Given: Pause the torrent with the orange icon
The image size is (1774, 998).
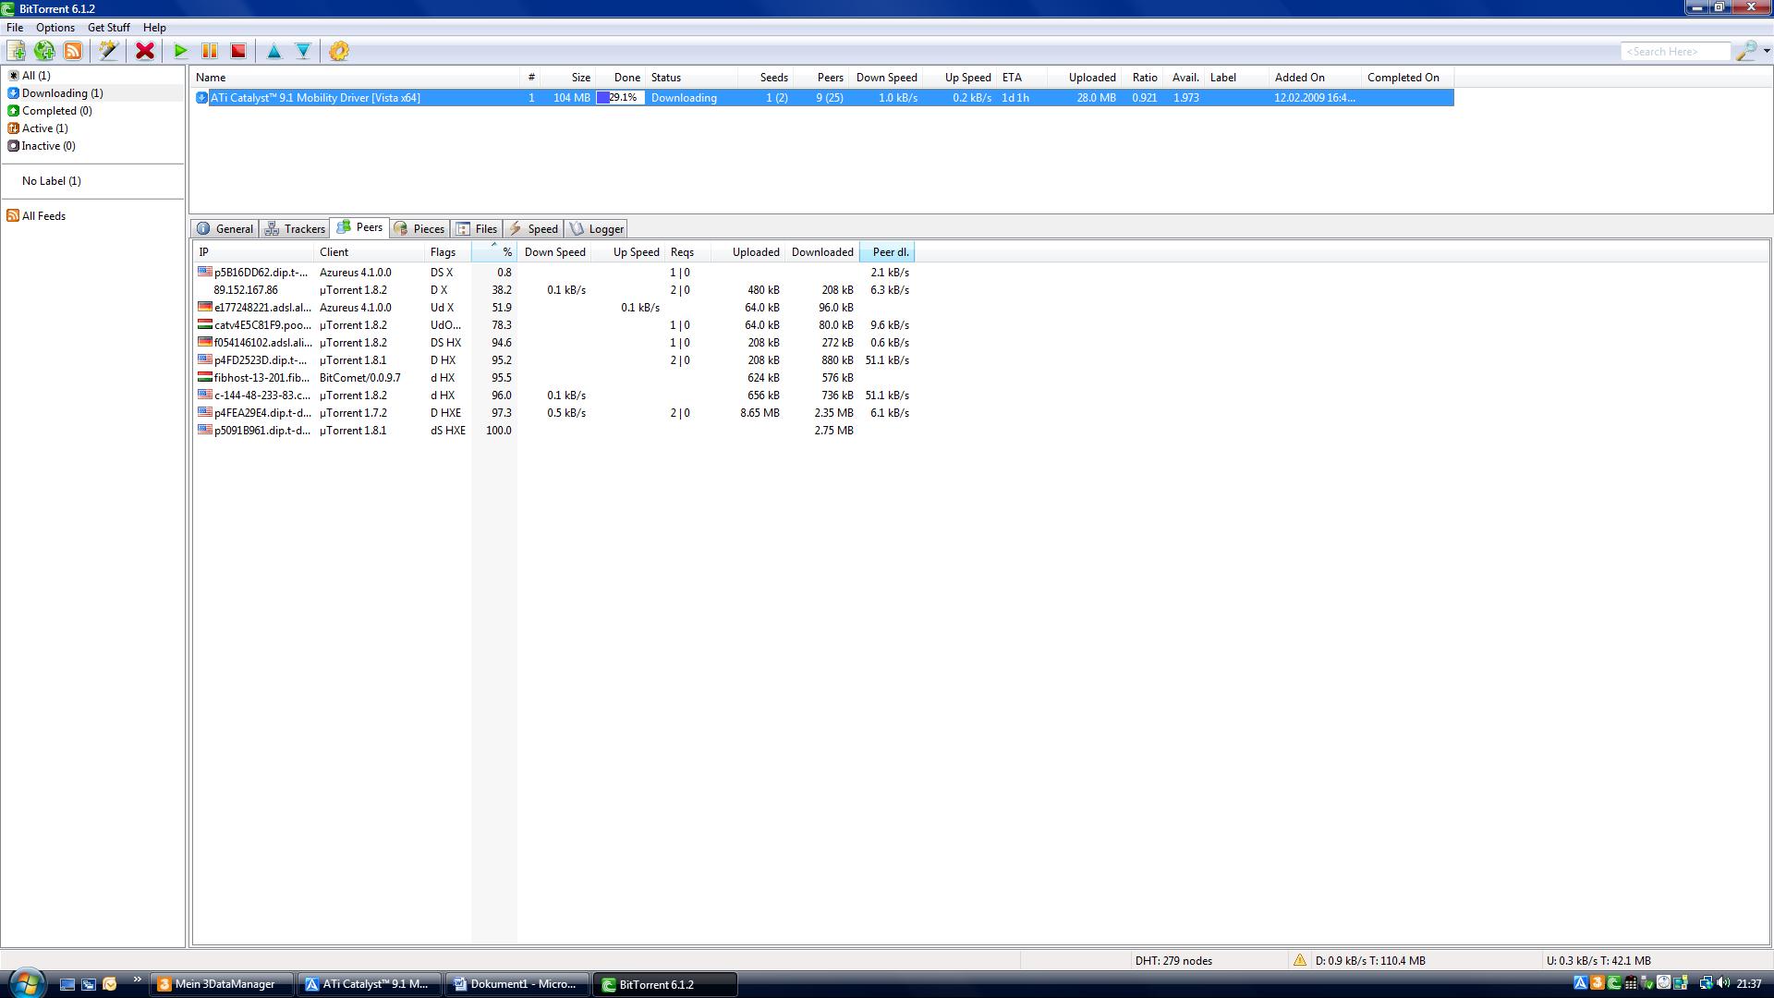Looking at the screenshot, I should [x=210, y=52].
